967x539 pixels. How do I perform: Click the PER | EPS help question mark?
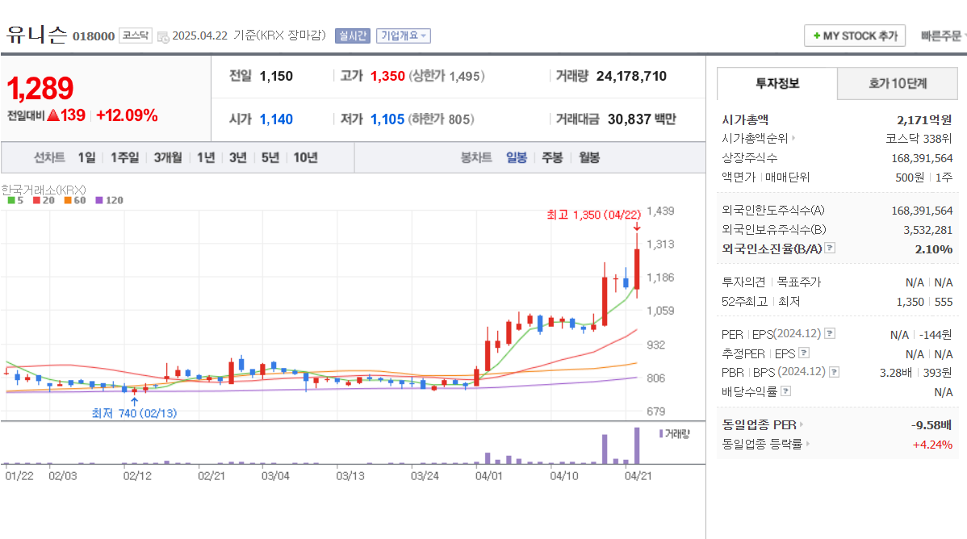tap(829, 332)
